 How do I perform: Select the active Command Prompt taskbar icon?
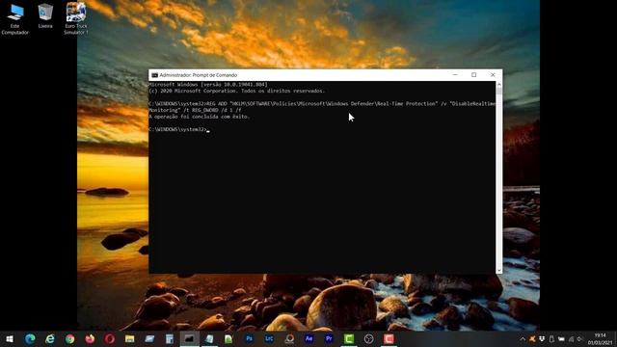189,338
